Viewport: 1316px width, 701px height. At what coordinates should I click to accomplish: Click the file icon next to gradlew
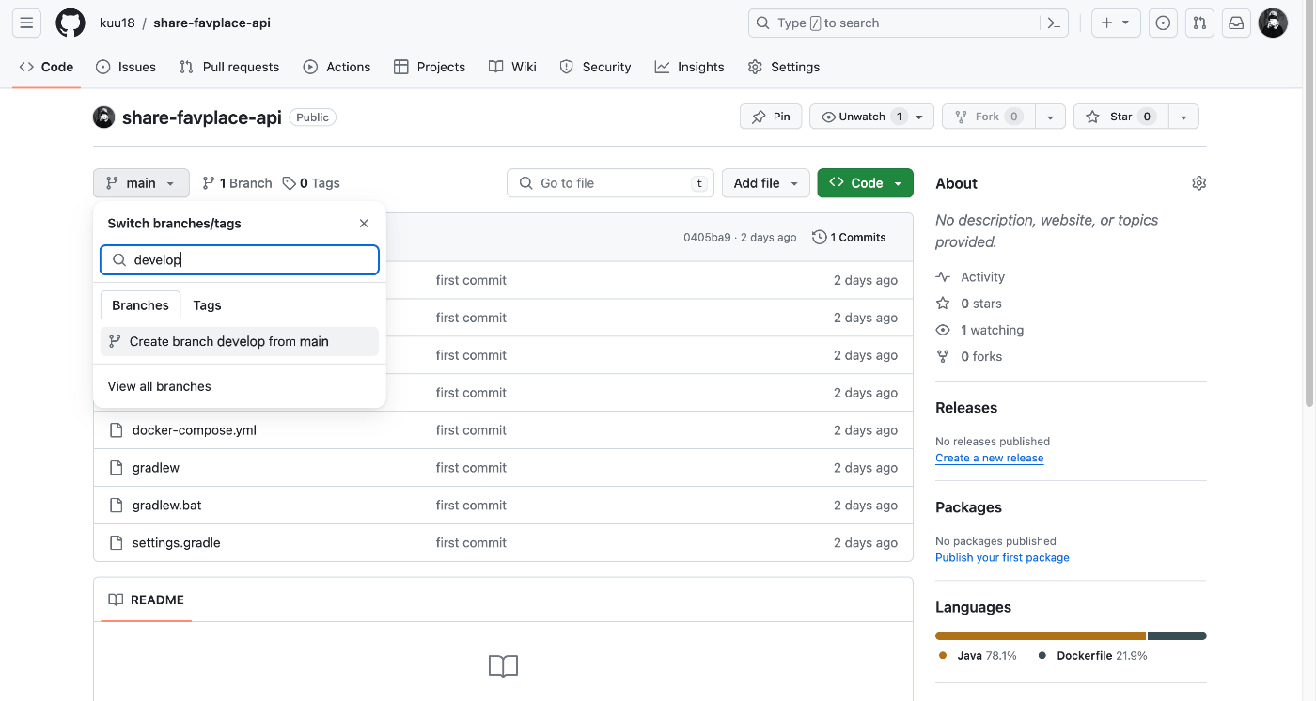point(117,468)
